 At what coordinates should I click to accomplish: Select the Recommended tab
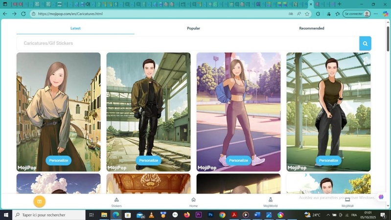pyautogui.click(x=312, y=28)
